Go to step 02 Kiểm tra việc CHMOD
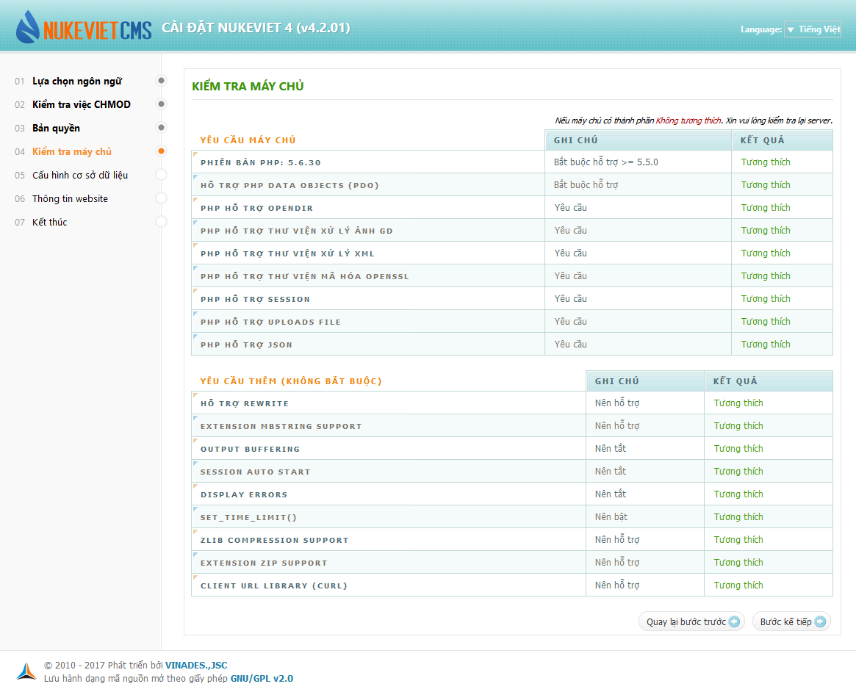 click(82, 105)
